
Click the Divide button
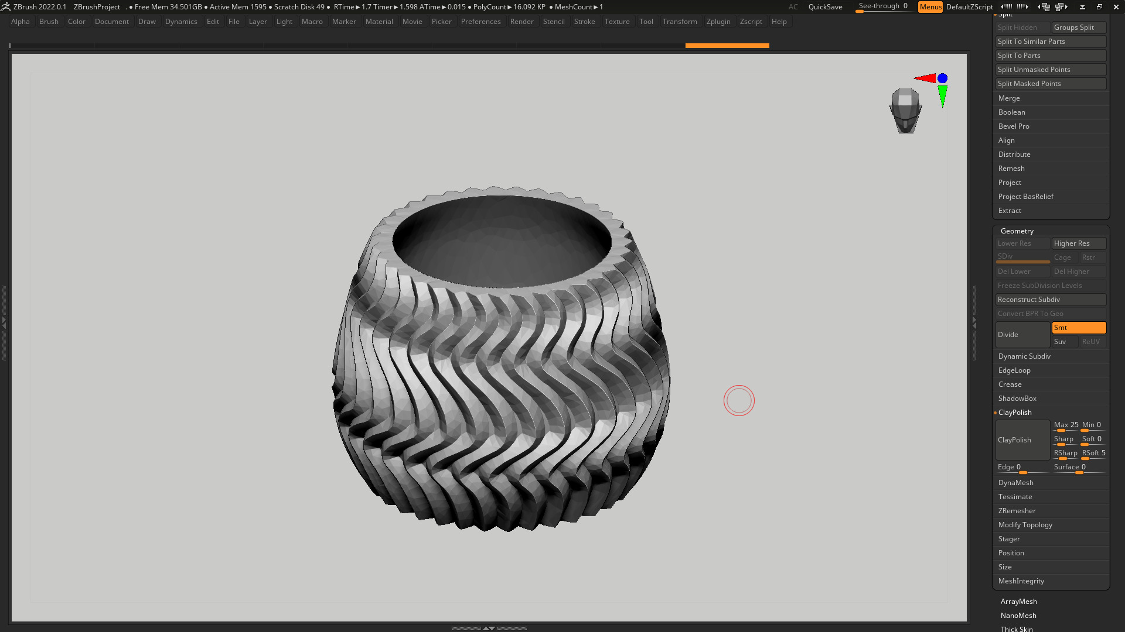coord(1022,335)
